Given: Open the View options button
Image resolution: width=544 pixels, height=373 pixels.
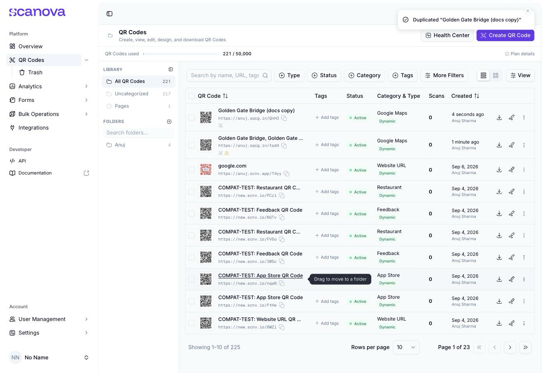Looking at the screenshot, I should pyautogui.click(x=520, y=76).
